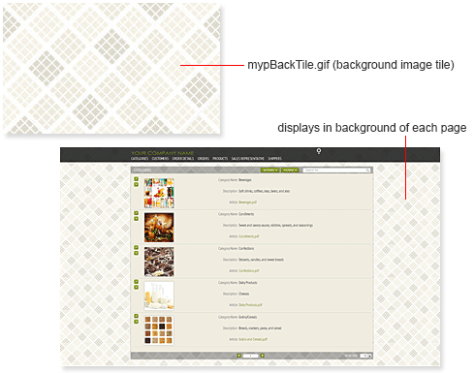Viewport: 474px width, 373px height.
Task: Open the Customers menu item
Action: point(160,159)
